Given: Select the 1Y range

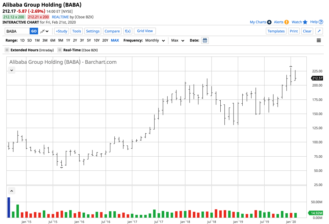Looking at the screenshot, I should tap(68, 40).
